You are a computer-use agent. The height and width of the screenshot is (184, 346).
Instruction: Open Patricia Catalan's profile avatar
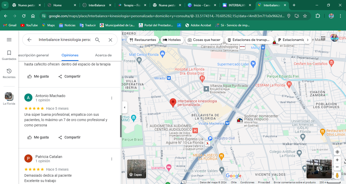28,158
